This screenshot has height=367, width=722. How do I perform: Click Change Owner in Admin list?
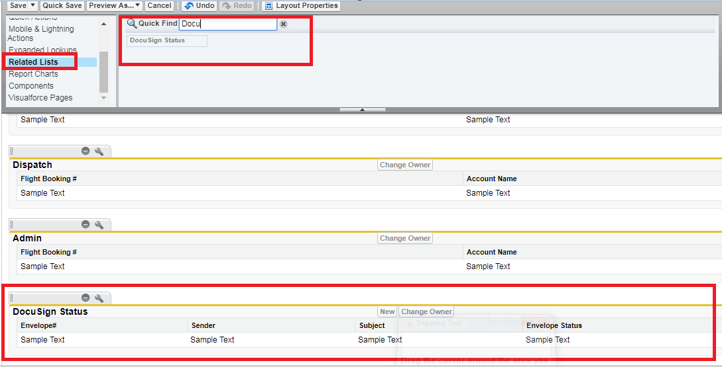[405, 239]
